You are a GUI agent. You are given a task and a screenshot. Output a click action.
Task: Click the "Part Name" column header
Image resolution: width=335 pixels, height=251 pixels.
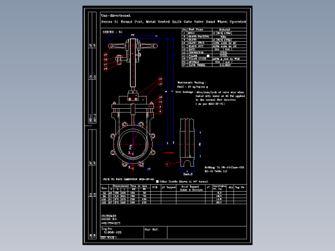pos(196,30)
